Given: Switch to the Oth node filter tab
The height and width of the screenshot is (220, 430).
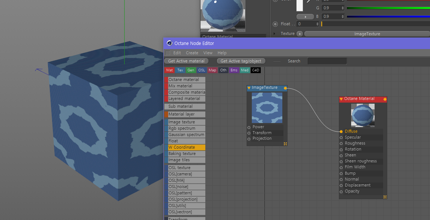Looking at the screenshot, I should [x=223, y=70].
